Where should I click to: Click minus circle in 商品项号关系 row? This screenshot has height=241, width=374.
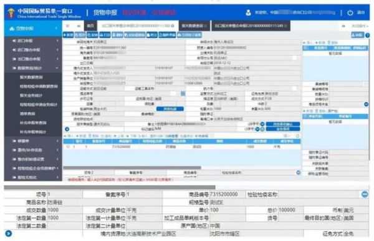(366, 104)
